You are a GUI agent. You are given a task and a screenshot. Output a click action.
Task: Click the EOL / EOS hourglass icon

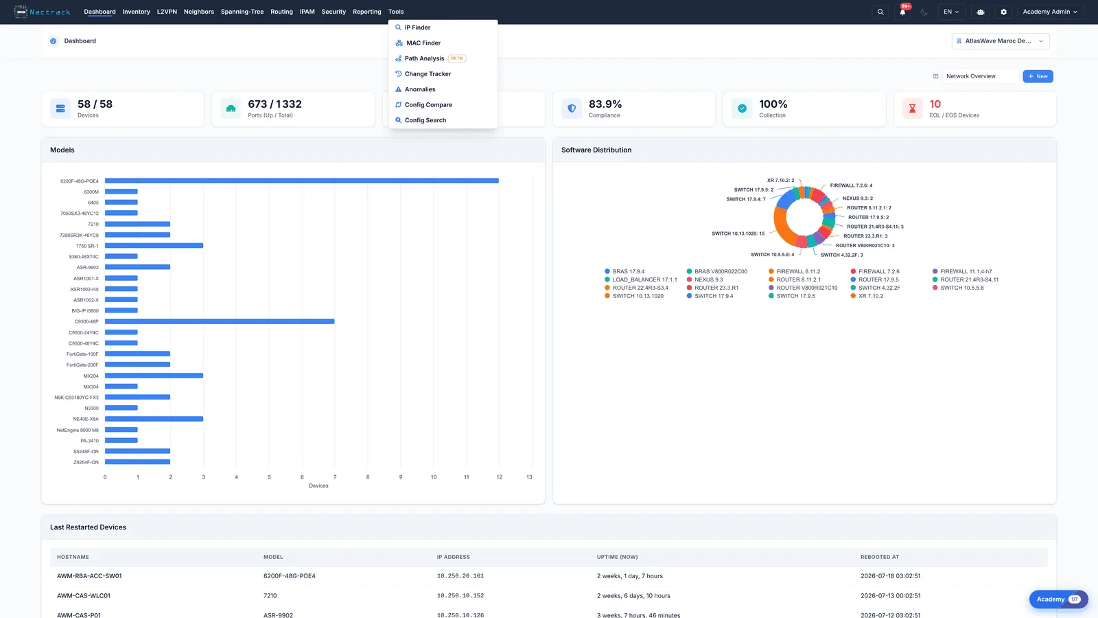[x=912, y=108]
